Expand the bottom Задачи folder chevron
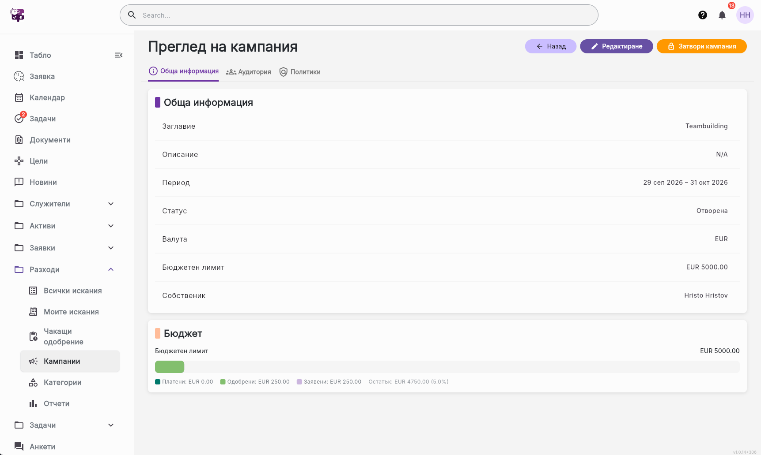761x455 pixels. point(111,425)
